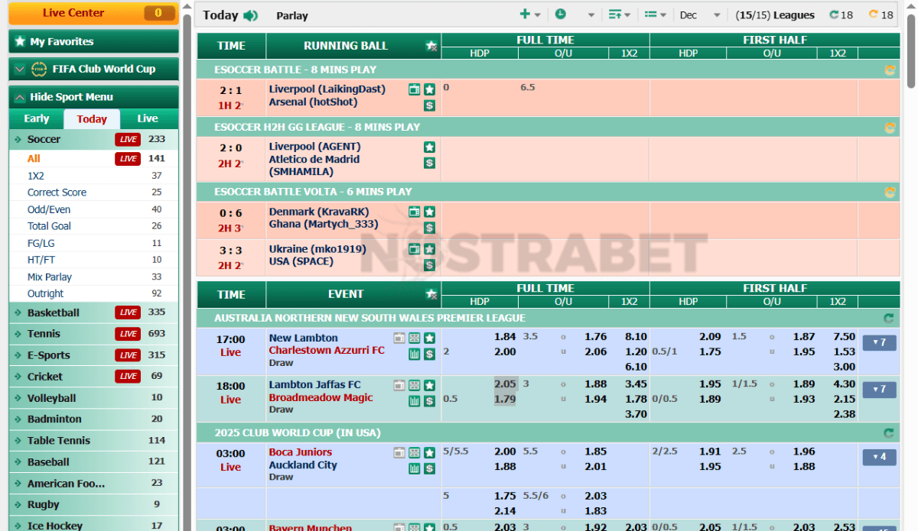
Task: Expand more markets button 4 for Boca Juniors
Action: click(879, 457)
